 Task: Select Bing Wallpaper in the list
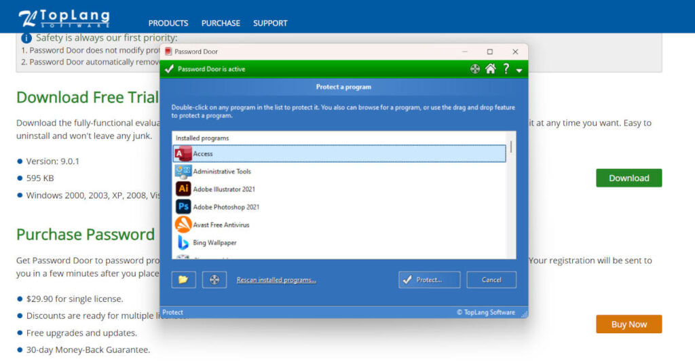tap(339, 242)
